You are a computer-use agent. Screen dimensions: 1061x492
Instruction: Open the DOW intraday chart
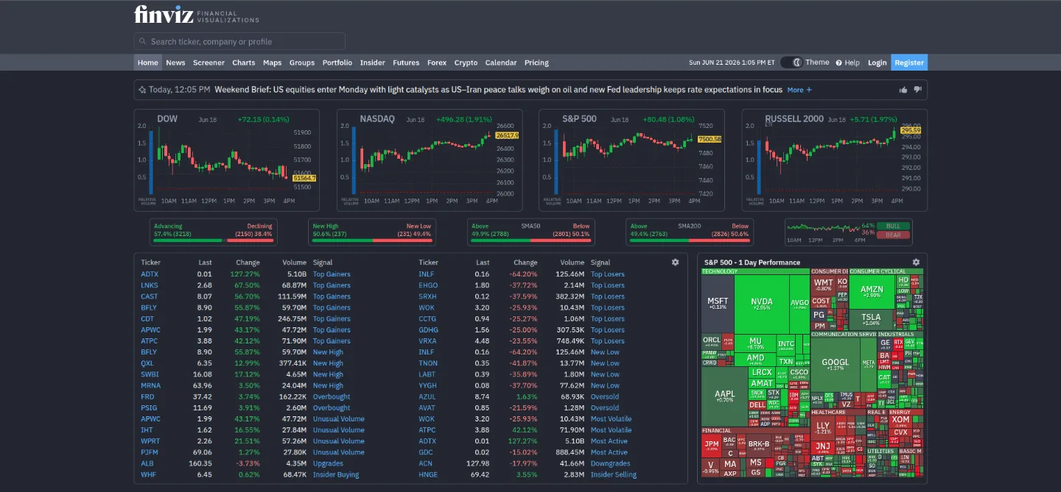227,160
